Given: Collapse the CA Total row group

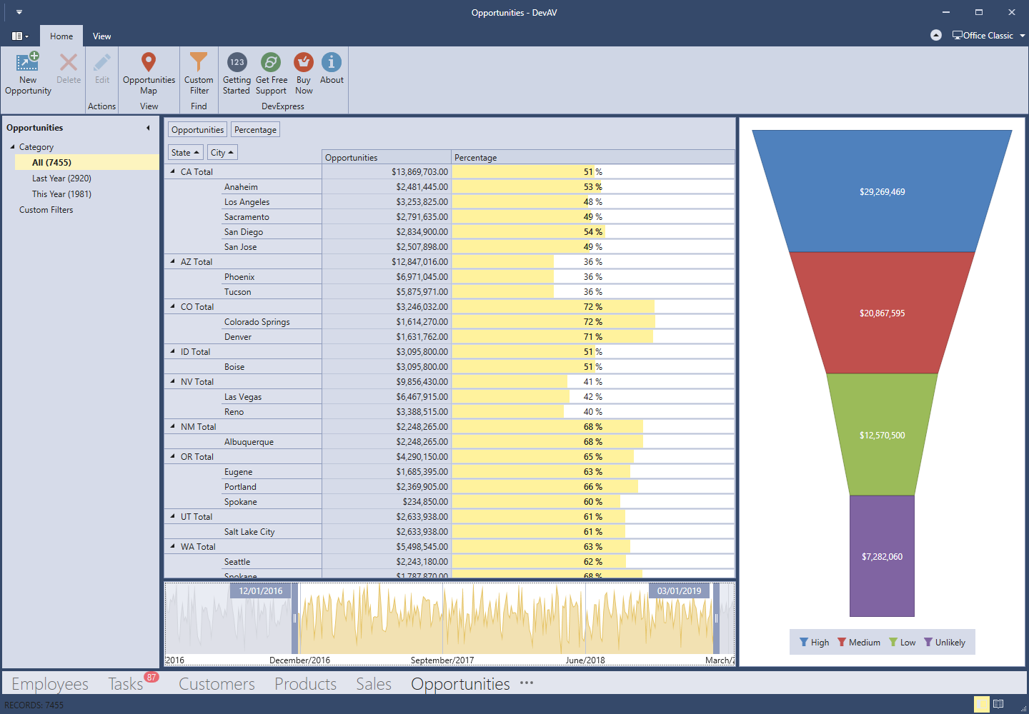Looking at the screenshot, I should pyautogui.click(x=172, y=171).
